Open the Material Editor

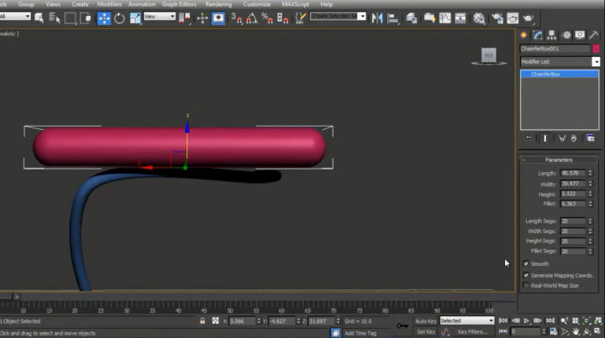pyautogui.click(x=481, y=17)
